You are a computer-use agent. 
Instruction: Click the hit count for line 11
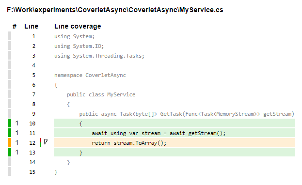click(x=17, y=133)
